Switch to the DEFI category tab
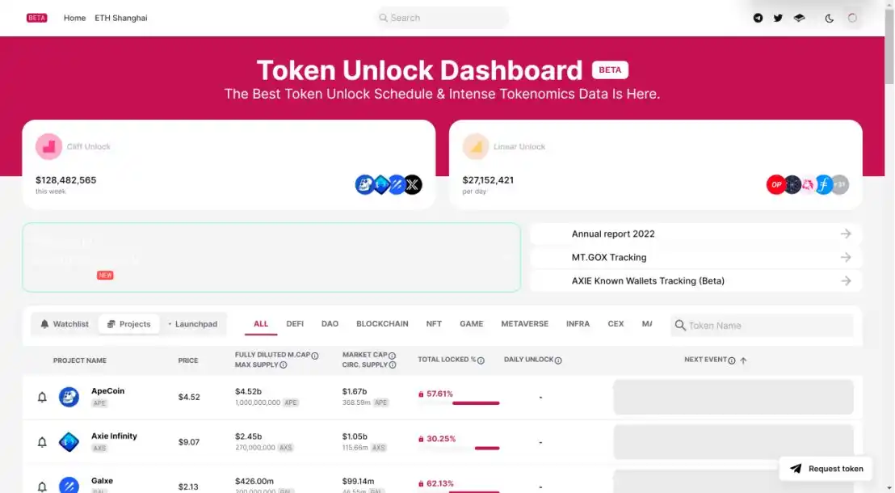This screenshot has height=493, width=895. tap(295, 324)
